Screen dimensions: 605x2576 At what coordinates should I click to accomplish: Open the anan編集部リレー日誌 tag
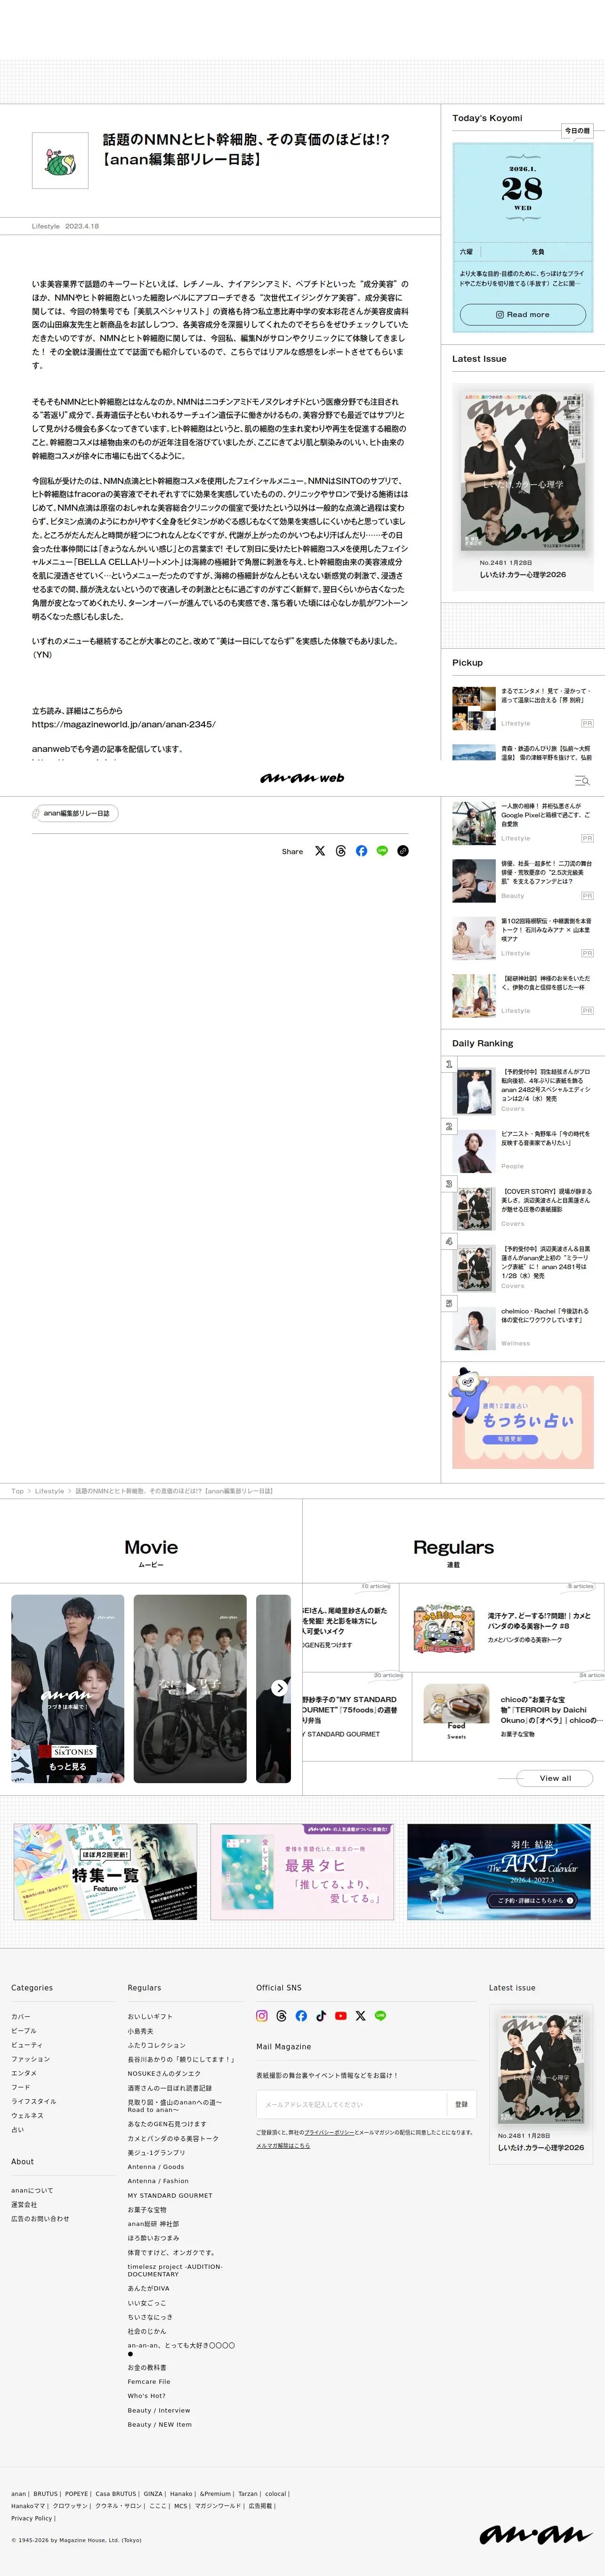click(x=75, y=813)
